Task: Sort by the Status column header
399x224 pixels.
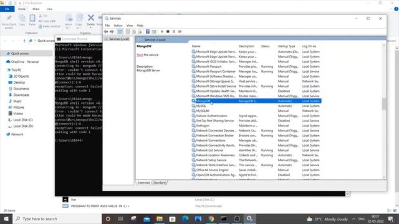Action: click(265, 46)
